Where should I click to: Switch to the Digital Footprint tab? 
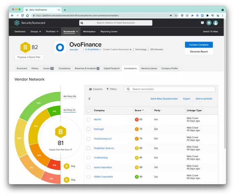[112, 68]
